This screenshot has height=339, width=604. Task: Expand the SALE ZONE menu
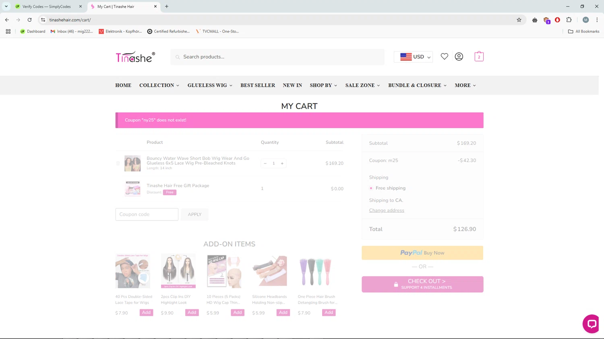coord(362,85)
